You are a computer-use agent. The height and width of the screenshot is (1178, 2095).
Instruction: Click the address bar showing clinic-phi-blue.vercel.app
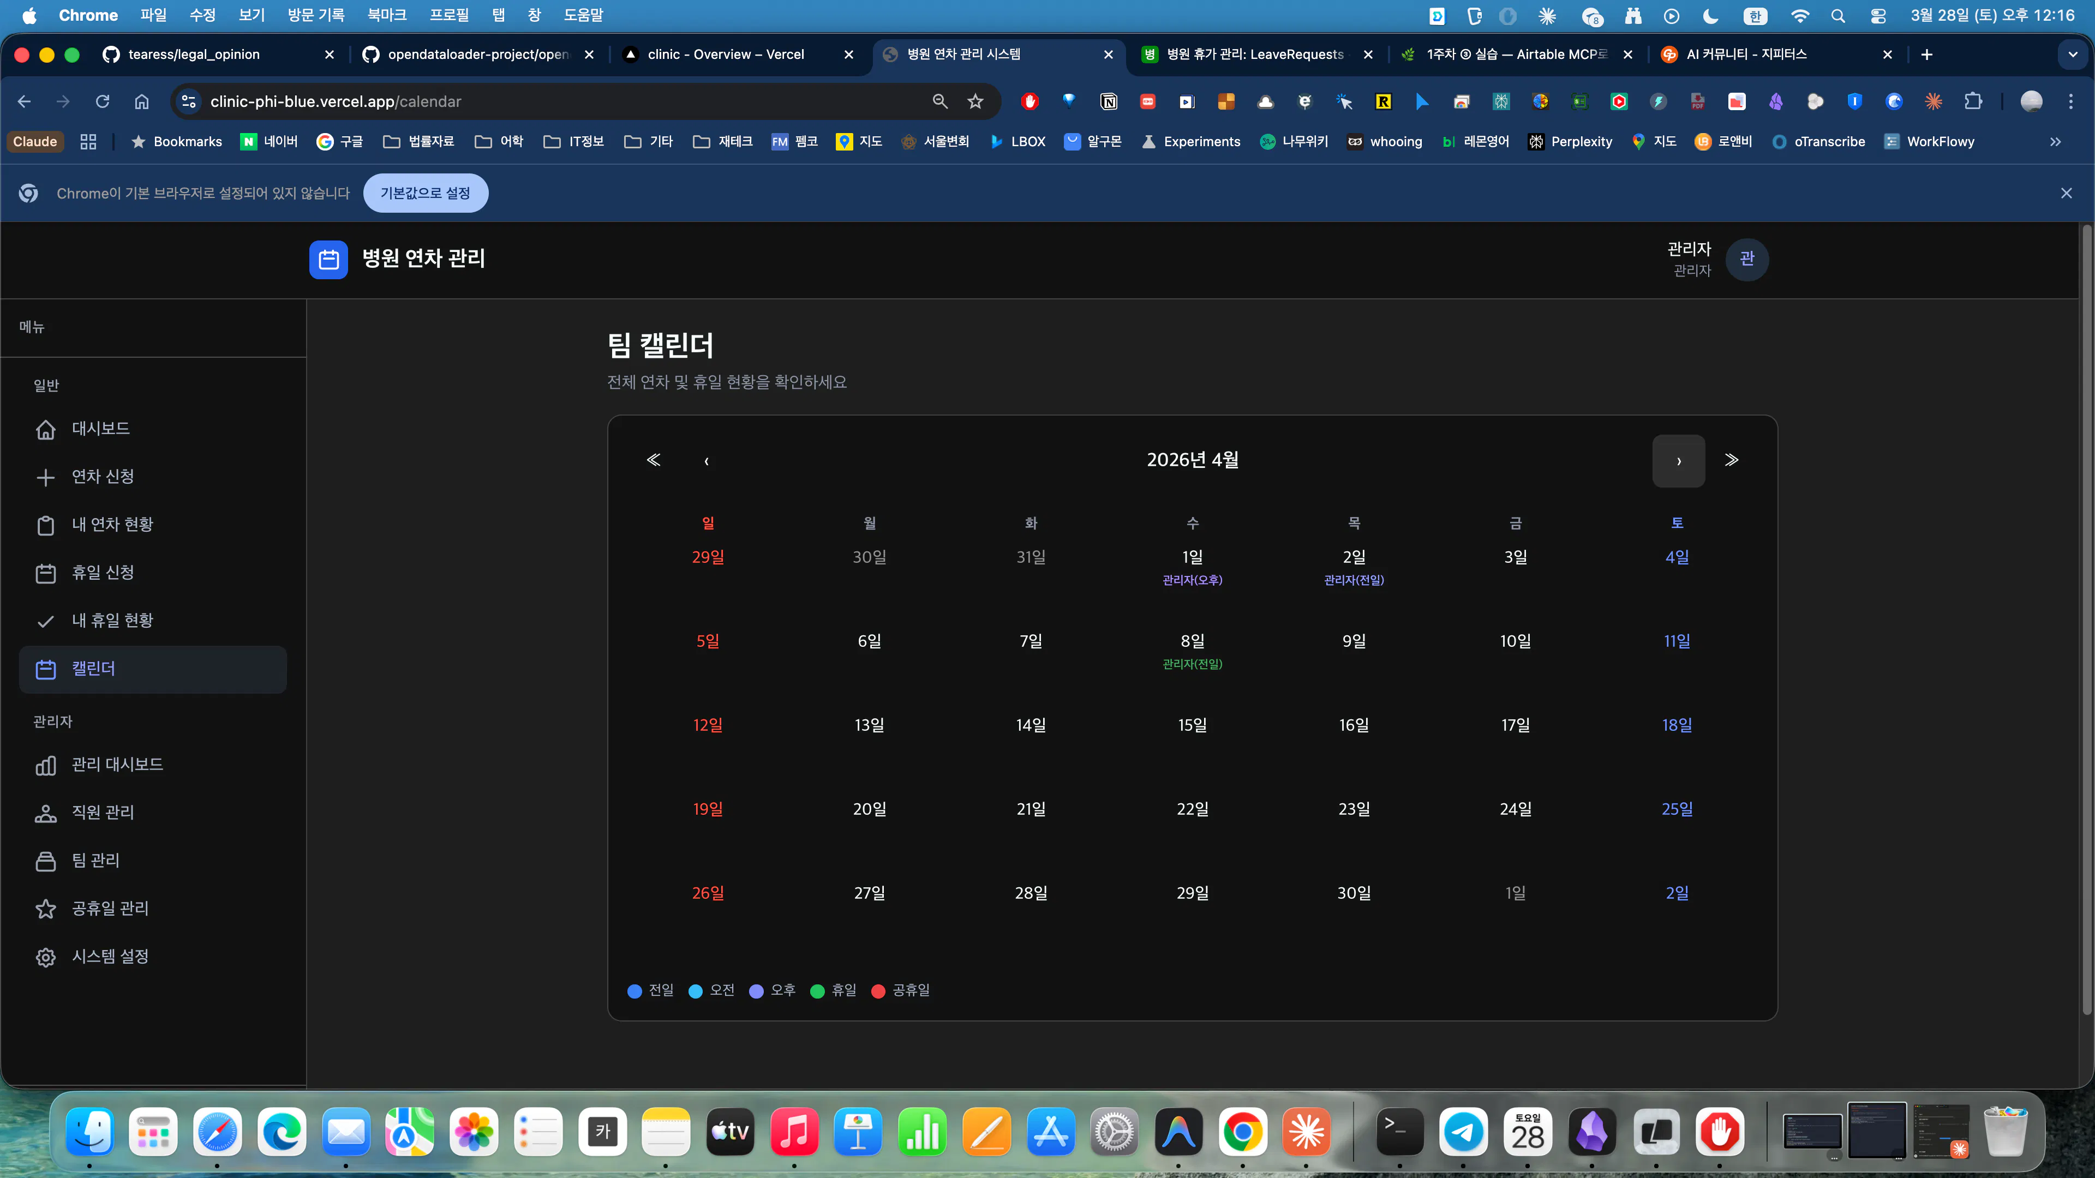click(x=561, y=101)
